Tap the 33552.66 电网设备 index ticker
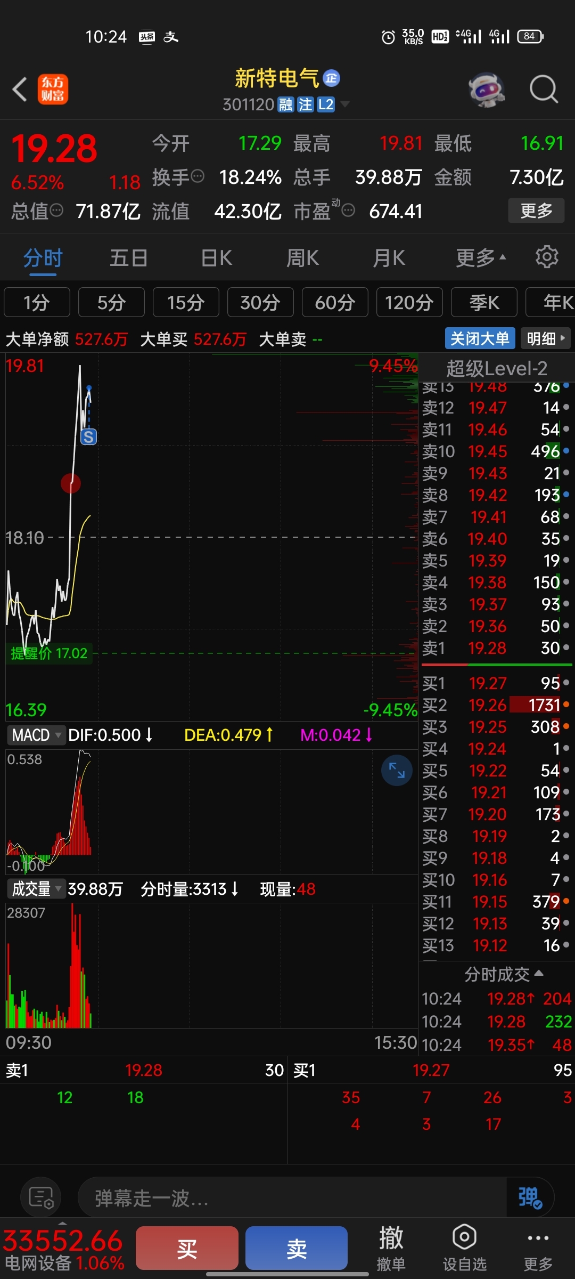Viewport: 575px width, 1279px height. click(x=63, y=1249)
